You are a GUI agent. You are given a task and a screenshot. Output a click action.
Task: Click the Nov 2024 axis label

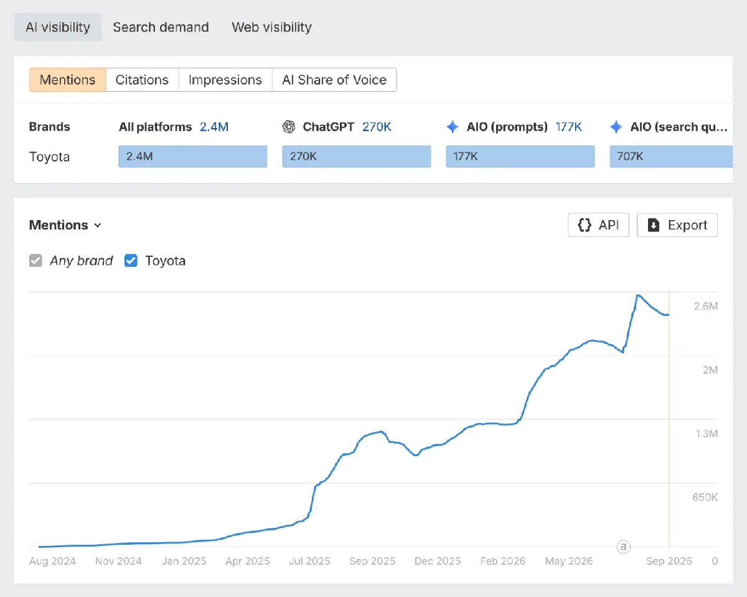118,561
